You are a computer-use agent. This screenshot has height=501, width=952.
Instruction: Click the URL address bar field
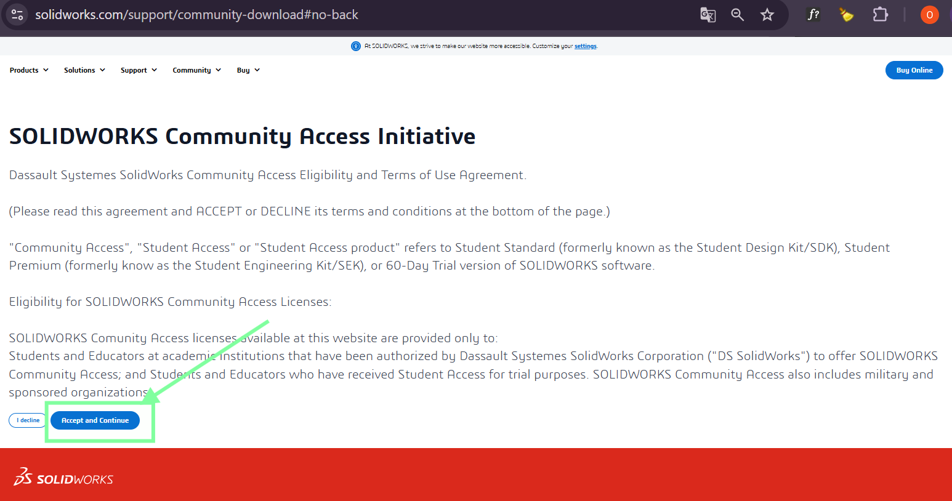[363, 15]
